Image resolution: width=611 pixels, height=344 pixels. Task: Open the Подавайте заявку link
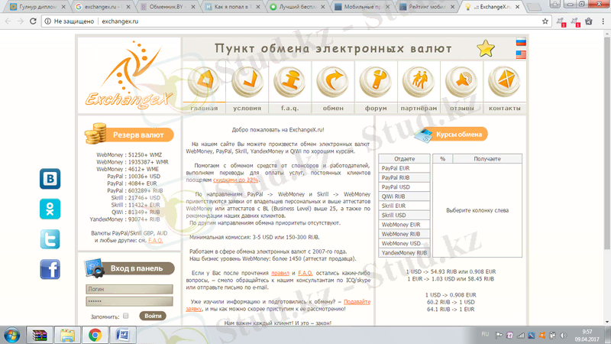(357, 302)
